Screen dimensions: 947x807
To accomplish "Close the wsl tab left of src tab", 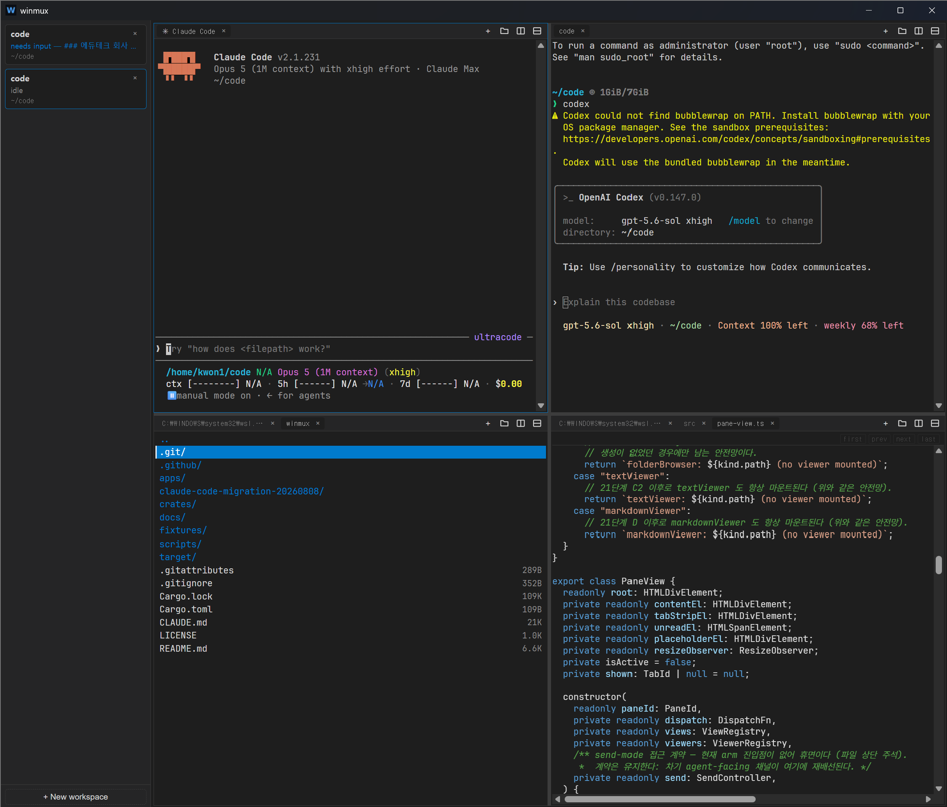I will pos(670,424).
